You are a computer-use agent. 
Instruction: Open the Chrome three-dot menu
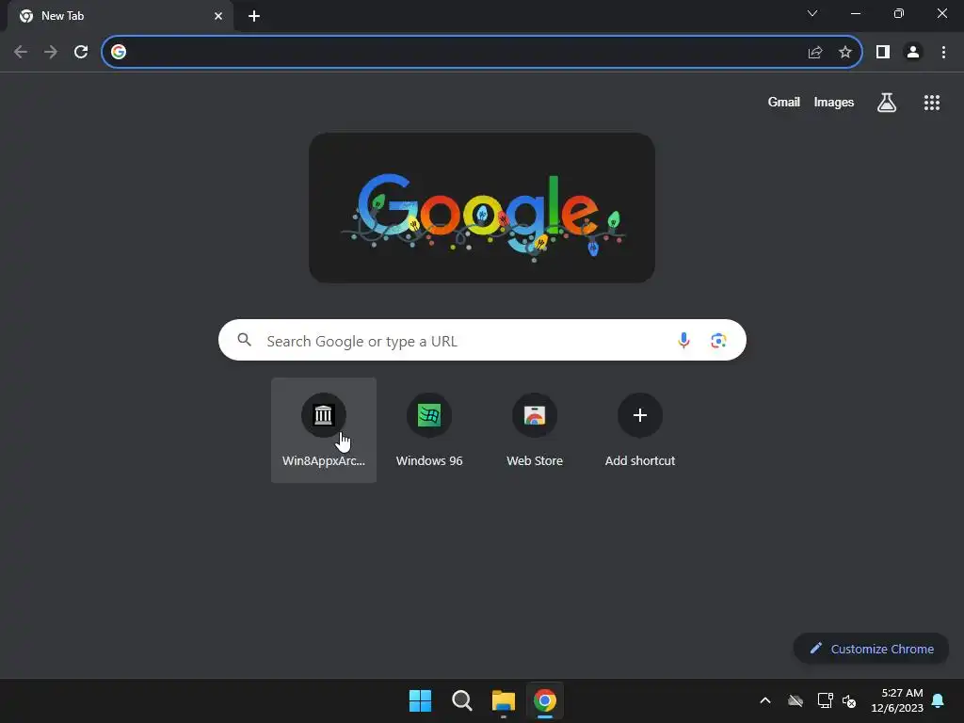pyautogui.click(x=943, y=53)
